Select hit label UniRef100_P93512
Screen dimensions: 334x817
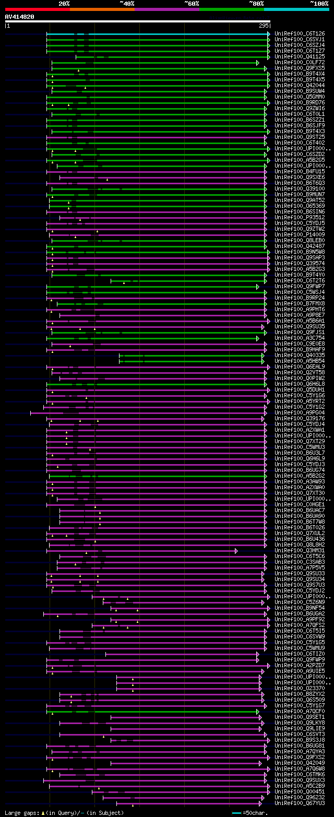coord(300,217)
